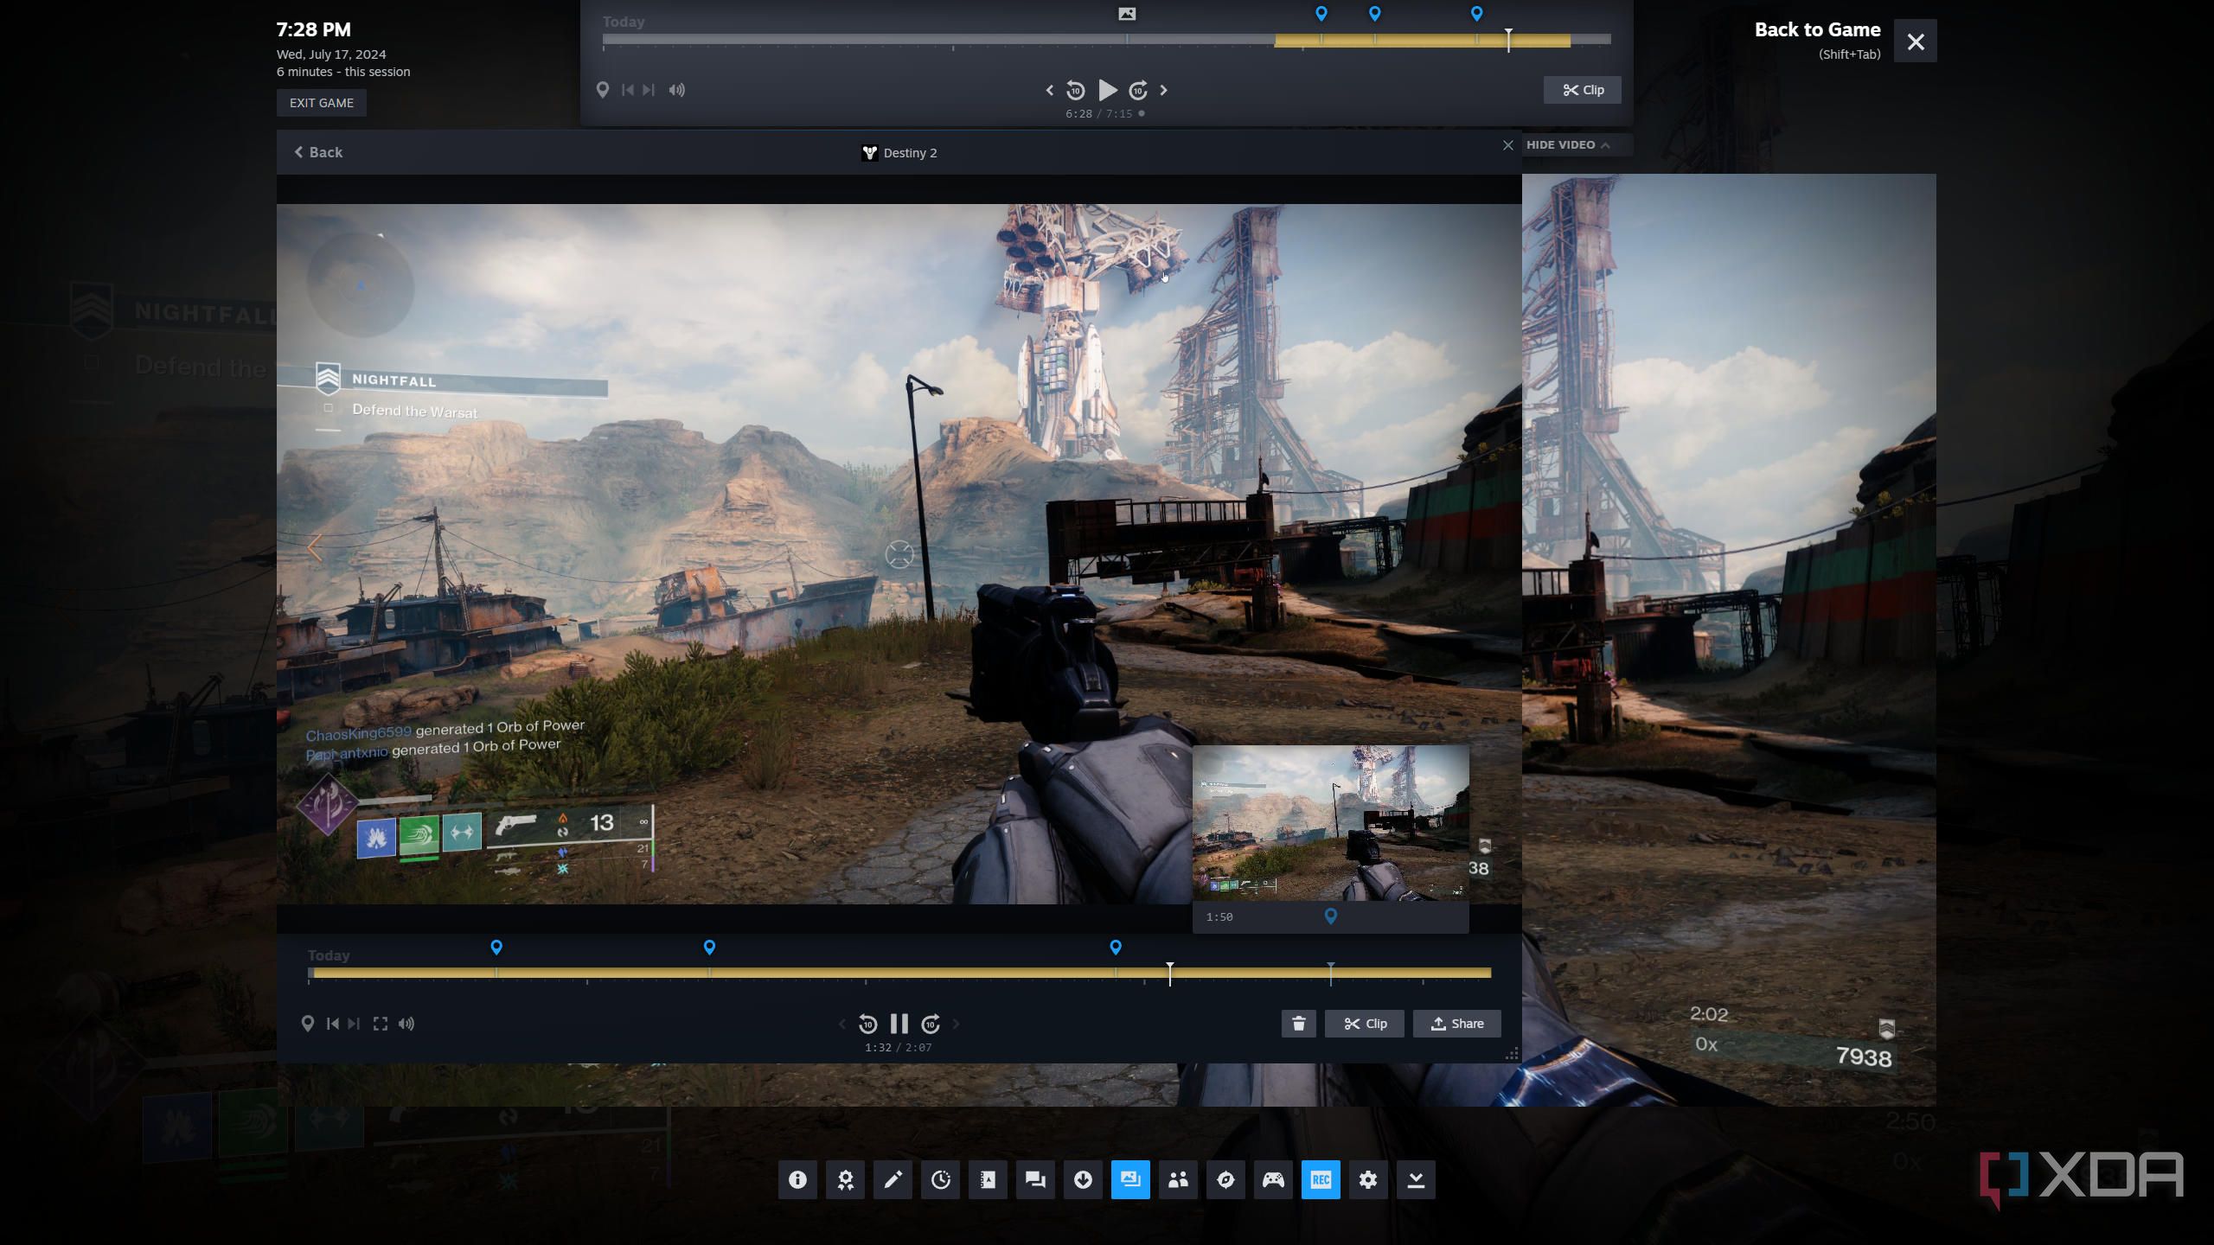
Task: Open the web browser compass icon
Action: point(1225,1179)
